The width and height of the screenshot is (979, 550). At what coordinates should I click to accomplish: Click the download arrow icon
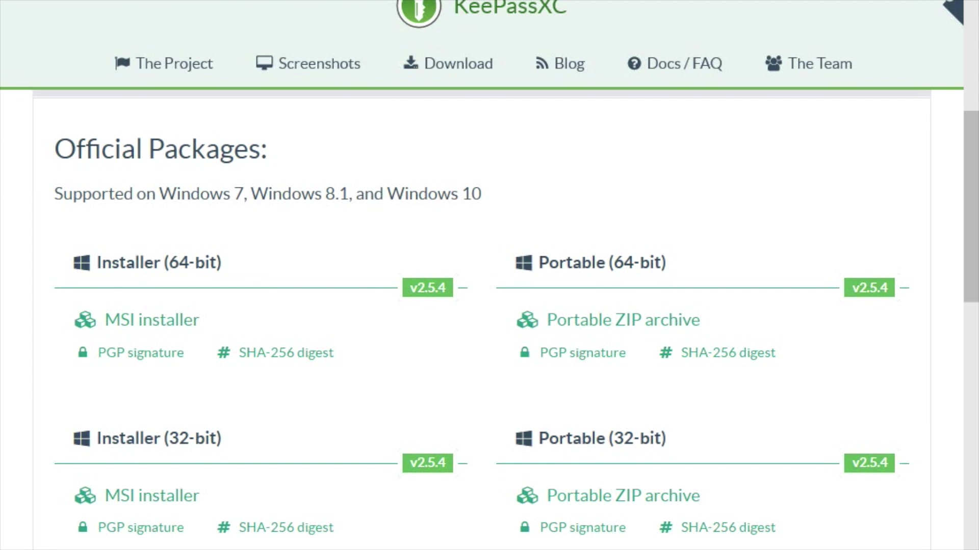(x=411, y=63)
